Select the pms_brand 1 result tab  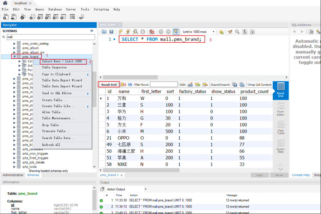109,175
